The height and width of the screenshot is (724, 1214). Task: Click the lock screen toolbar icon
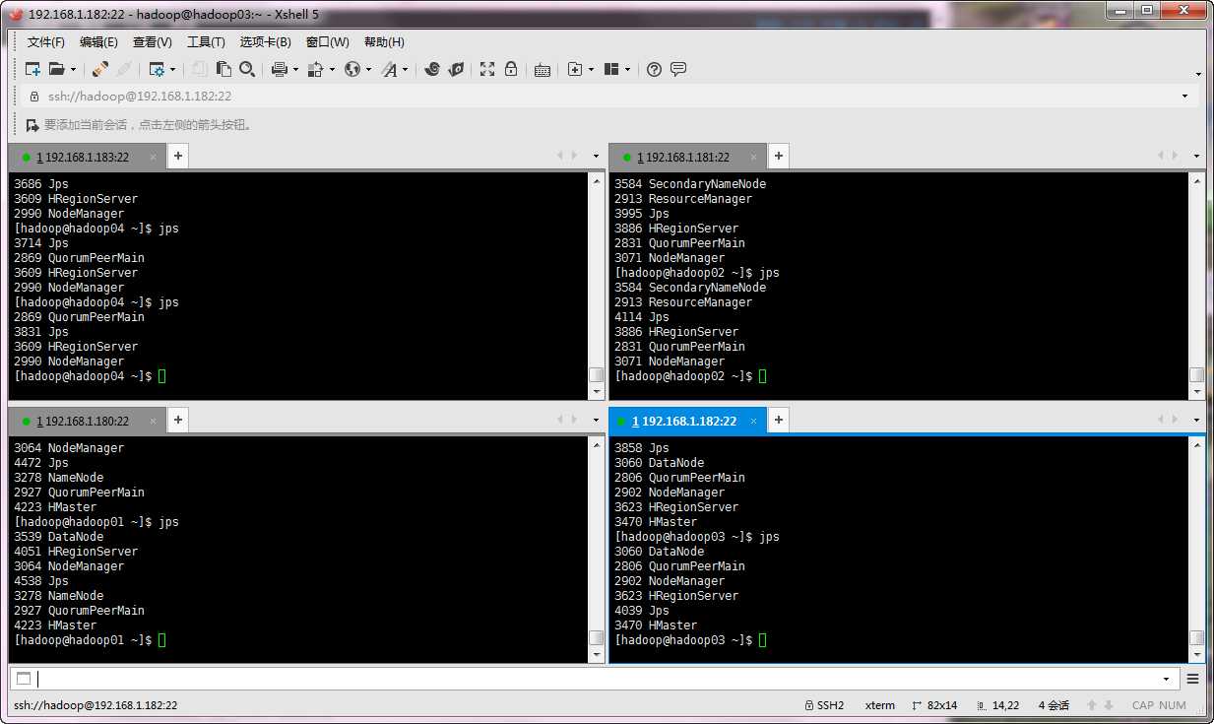click(511, 69)
